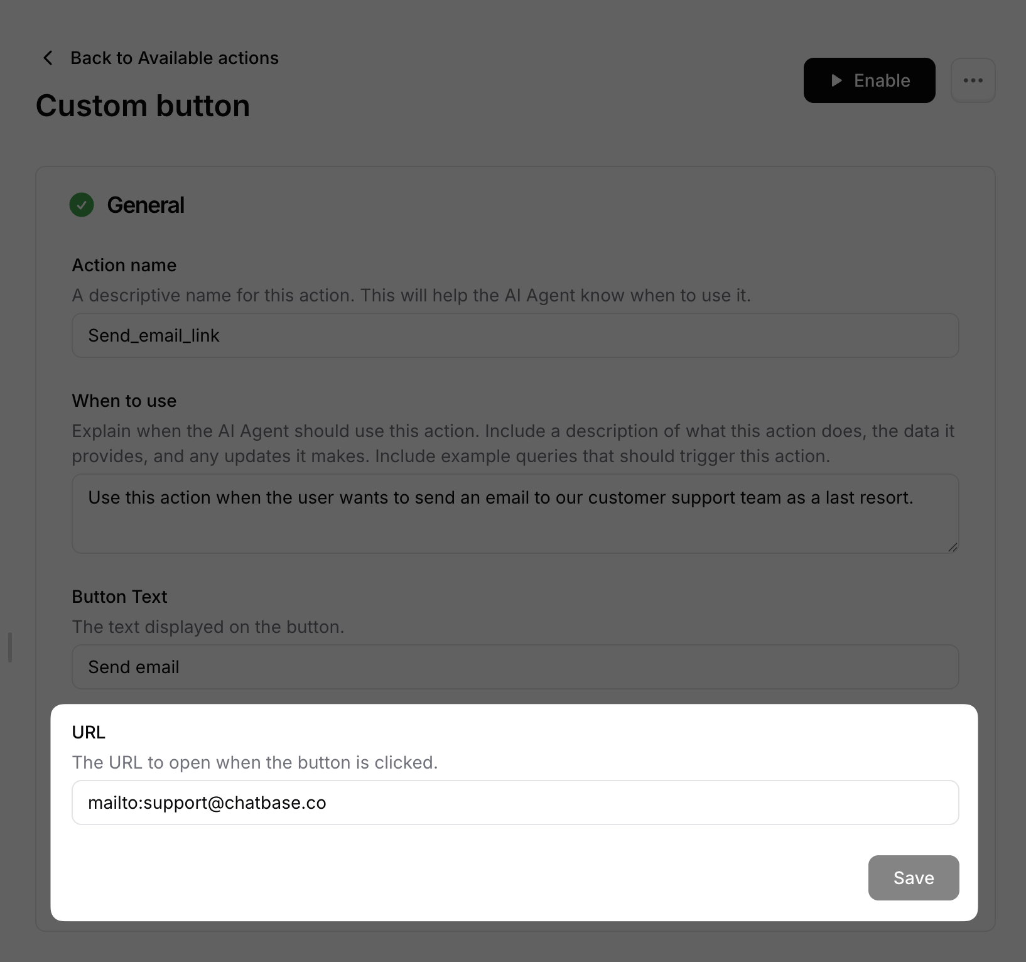Click the play icon inside Enable button
The height and width of the screenshot is (962, 1026).
tap(836, 80)
